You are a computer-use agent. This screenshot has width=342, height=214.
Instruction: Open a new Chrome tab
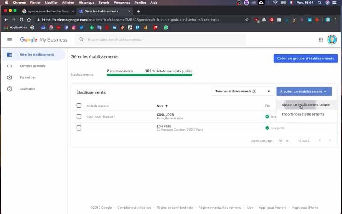pos(138,12)
